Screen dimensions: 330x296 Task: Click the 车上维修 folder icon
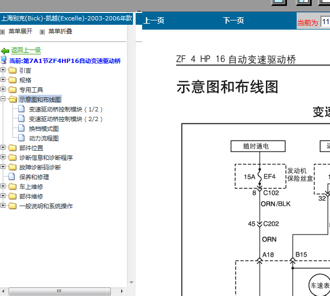pyautogui.click(x=12, y=186)
